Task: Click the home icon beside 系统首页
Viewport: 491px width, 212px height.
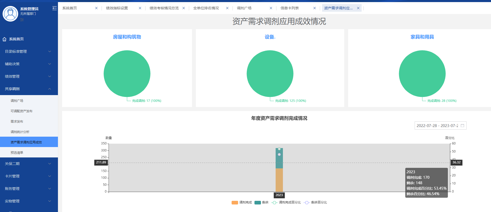Action: 4,39
